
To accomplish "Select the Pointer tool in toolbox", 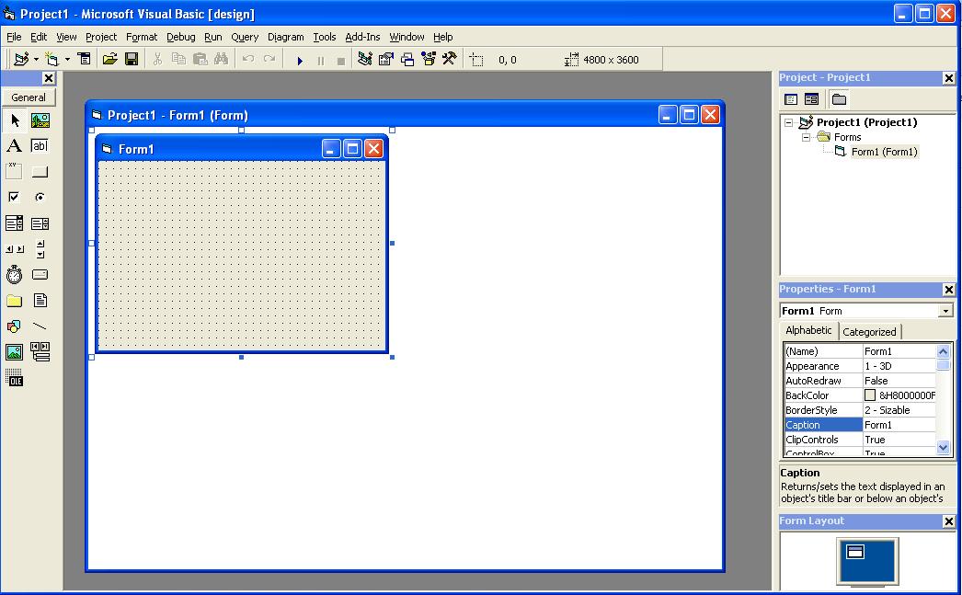I will (x=15, y=120).
